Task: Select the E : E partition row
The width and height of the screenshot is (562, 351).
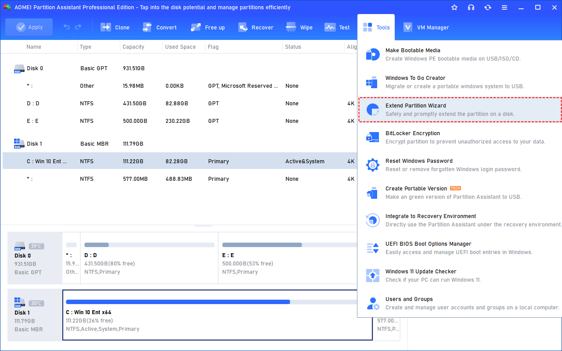Action: pyautogui.click(x=179, y=121)
